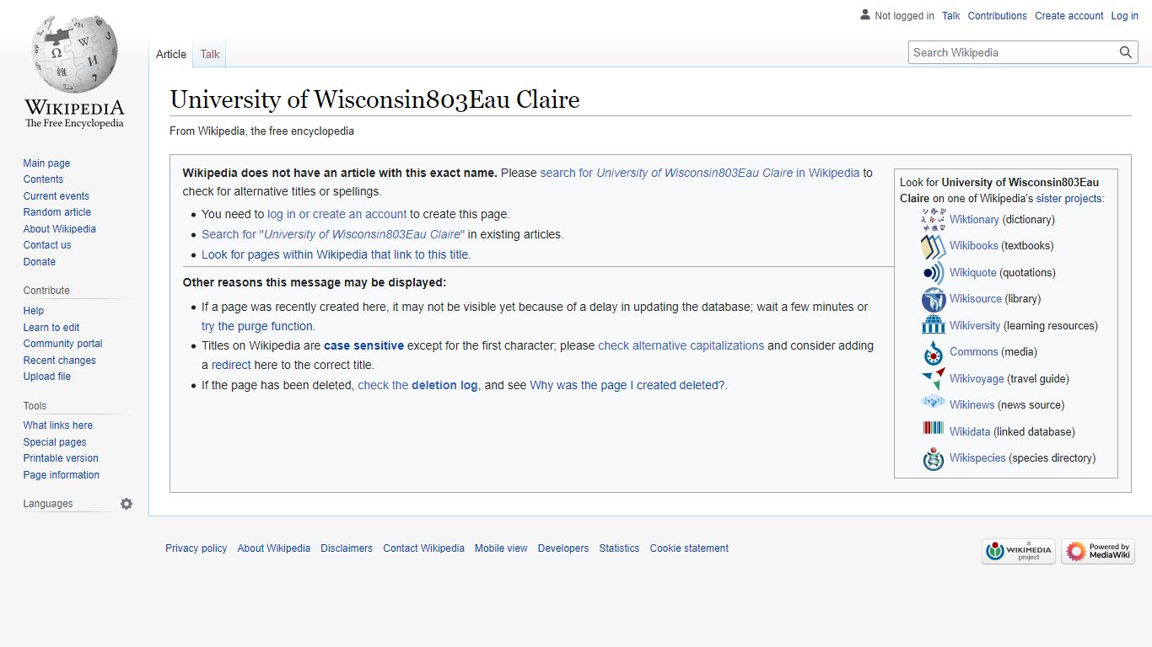Click the case sensitive link

click(363, 345)
